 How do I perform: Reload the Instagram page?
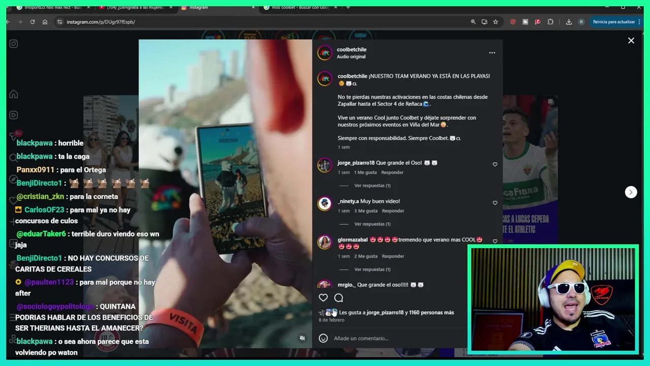click(32, 22)
